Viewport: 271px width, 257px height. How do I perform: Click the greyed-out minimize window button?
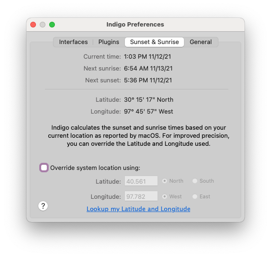(x=43, y=25)
